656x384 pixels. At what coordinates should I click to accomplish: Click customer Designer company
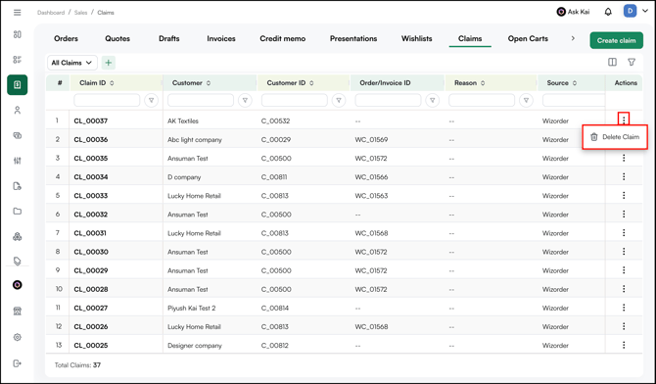[195, 346]
